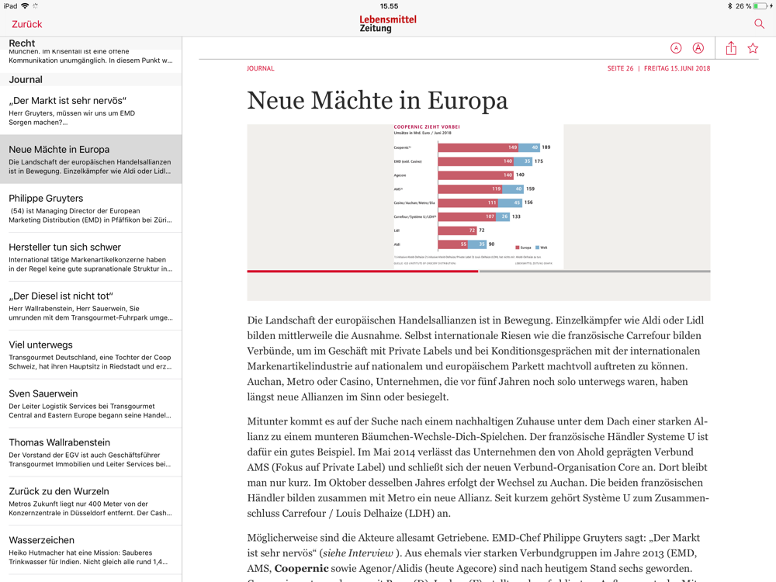Viewport: 776px width, 582px height.
Task: Open article „Der Markt ist sehr nervös“
Action: click(91, 111)
